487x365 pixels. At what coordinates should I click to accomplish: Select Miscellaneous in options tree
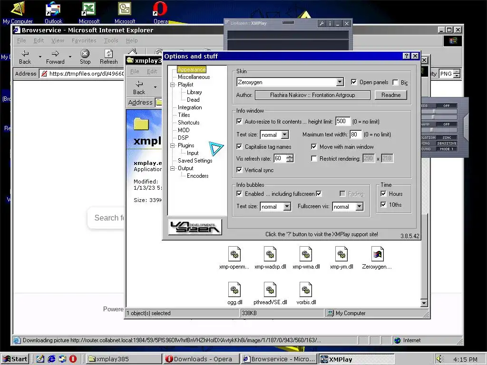pyautogui.click(x=194, y=77)
